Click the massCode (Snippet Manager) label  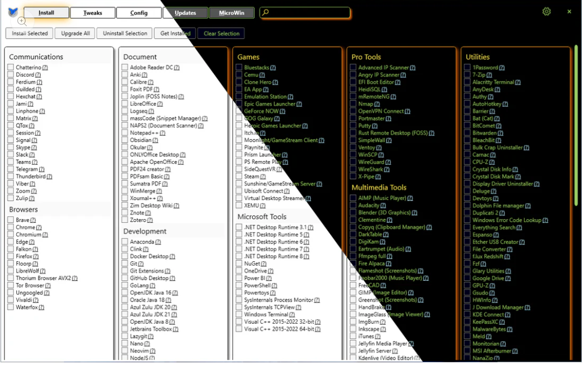[165, 118]
